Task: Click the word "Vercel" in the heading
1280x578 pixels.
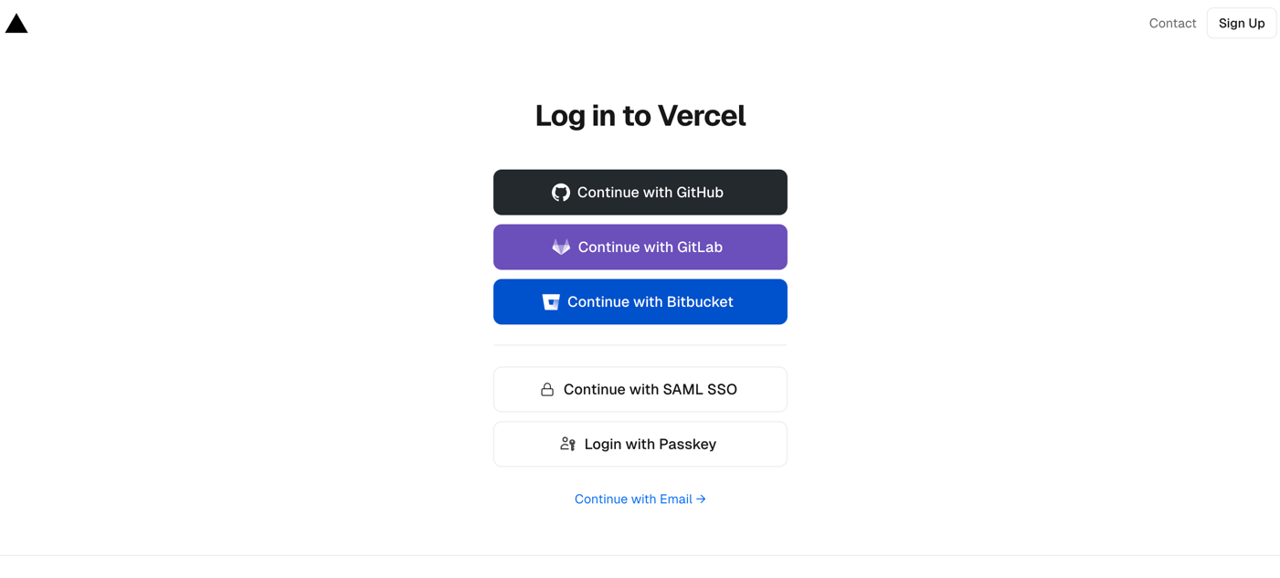Action: (701, 116)
